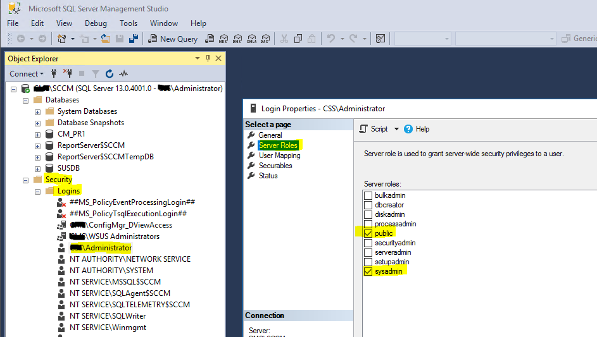The width and height of the screenshot is (597, 337).
Task: Click the New Project icon
Action: tap(61, 39)
